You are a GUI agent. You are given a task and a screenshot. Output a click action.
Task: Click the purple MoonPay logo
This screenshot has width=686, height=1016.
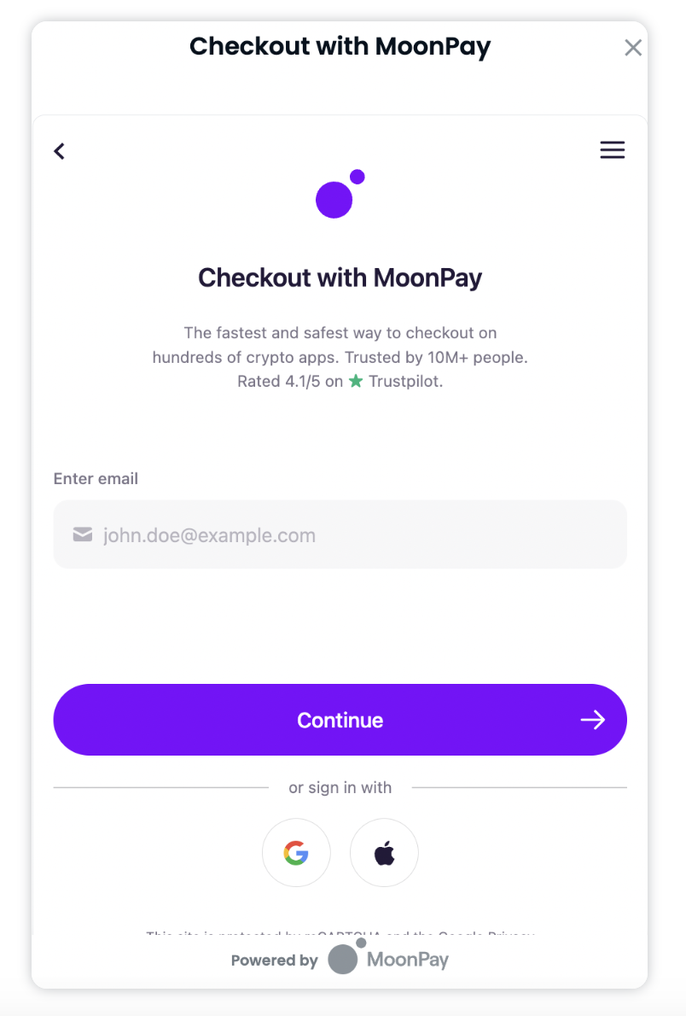tap(339, 195)
